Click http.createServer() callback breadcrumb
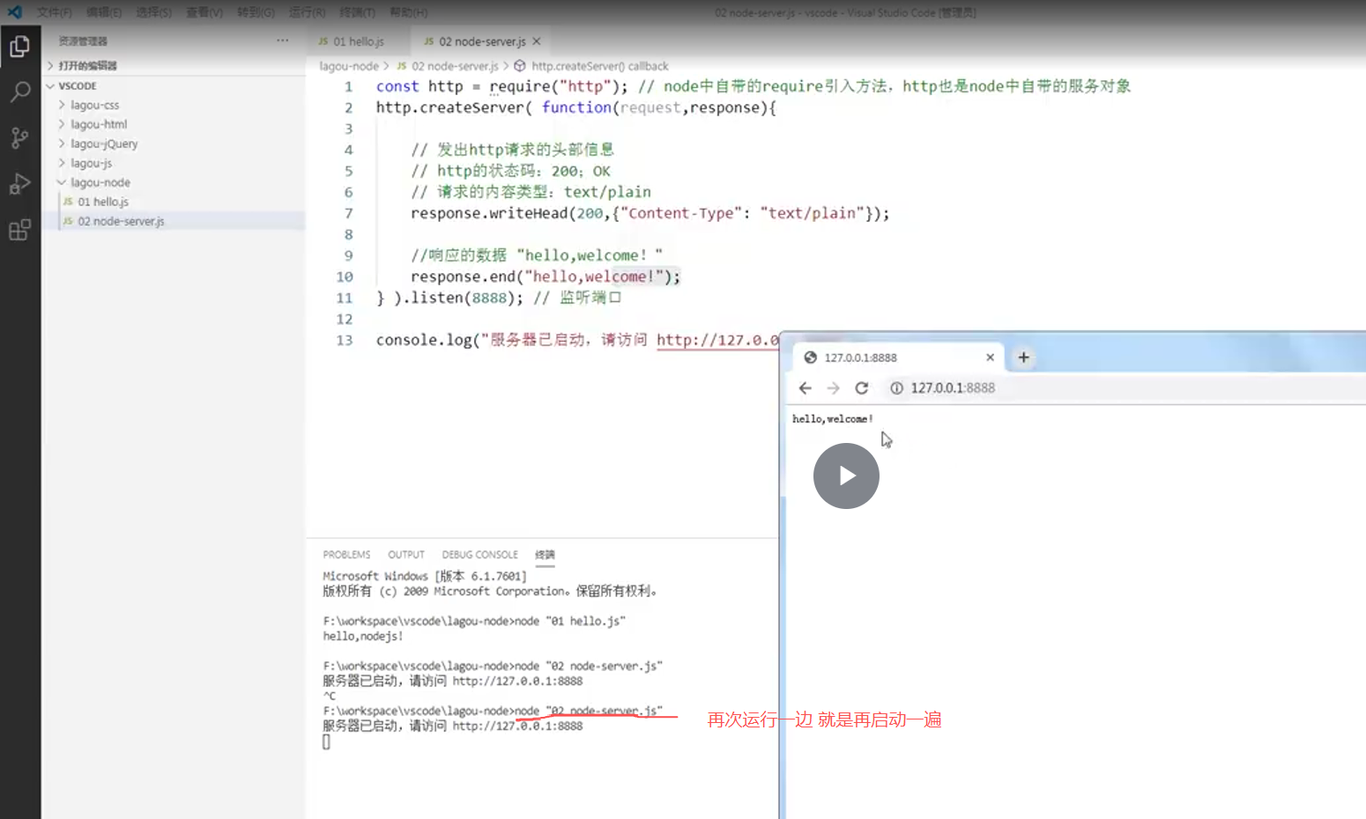The image size is (1366, 819). pyautogui.click(x=600, y=66)
